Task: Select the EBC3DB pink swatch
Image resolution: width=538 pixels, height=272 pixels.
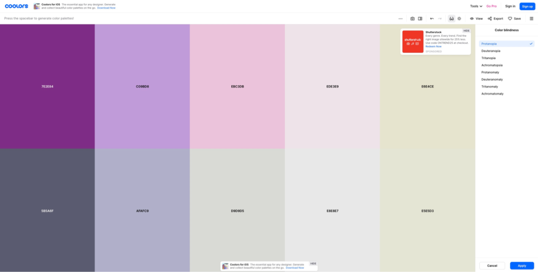Action: [238, 87]
